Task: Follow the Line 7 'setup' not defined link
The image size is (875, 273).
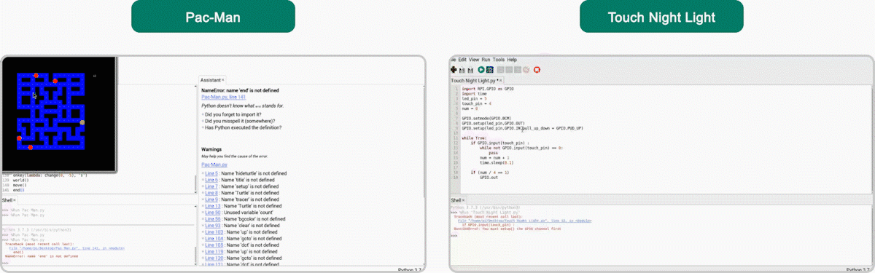Action: click(211, 186)
